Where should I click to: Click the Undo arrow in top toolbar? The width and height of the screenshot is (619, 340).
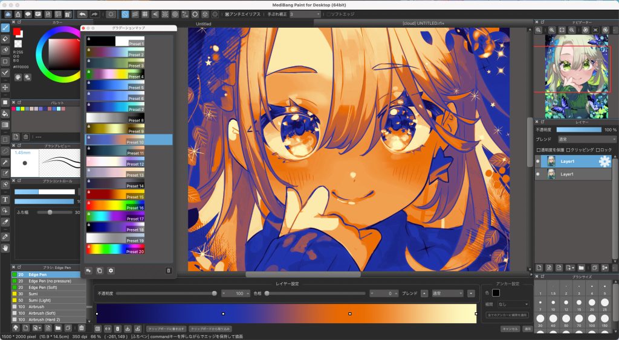pos(82,14)
